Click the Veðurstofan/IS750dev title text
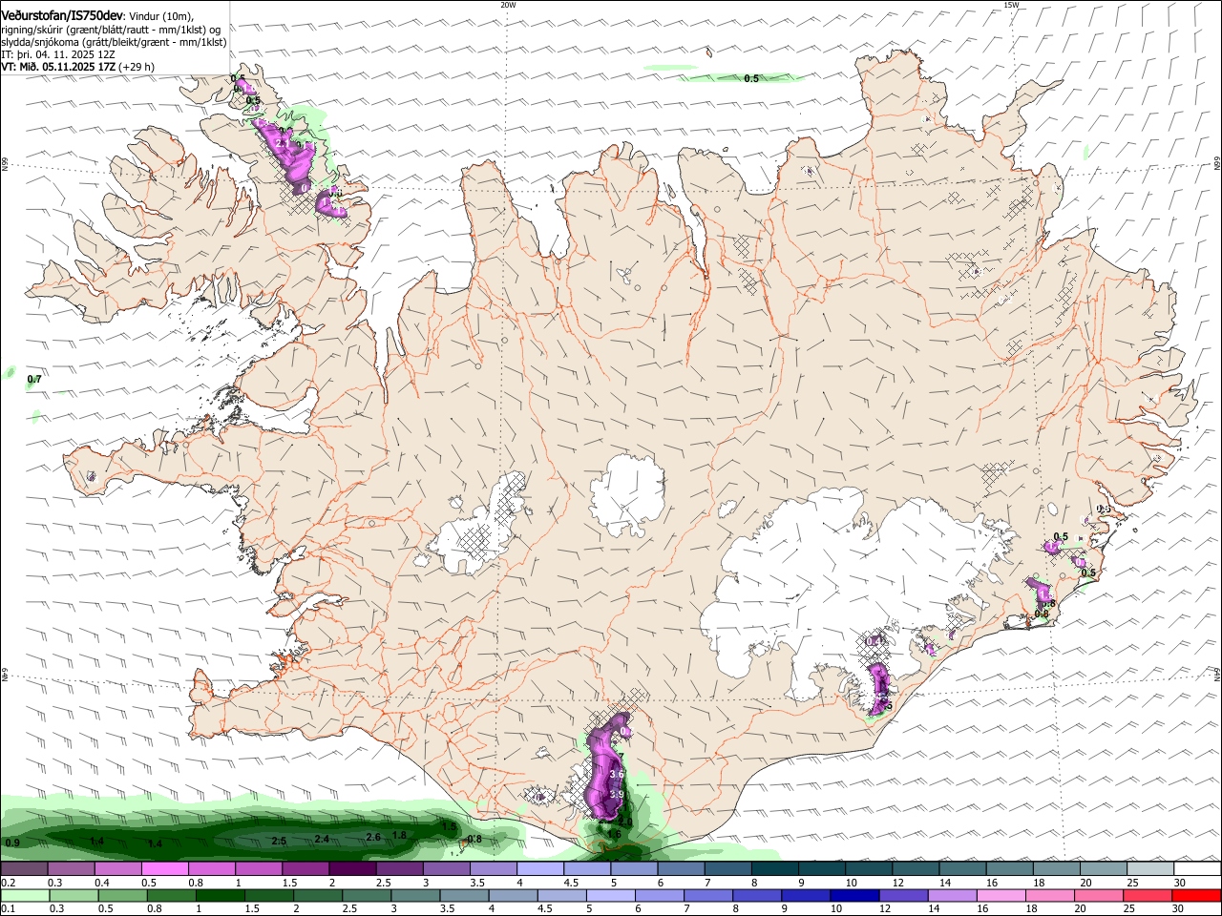The image size is (1222, 916). [62, 16]
